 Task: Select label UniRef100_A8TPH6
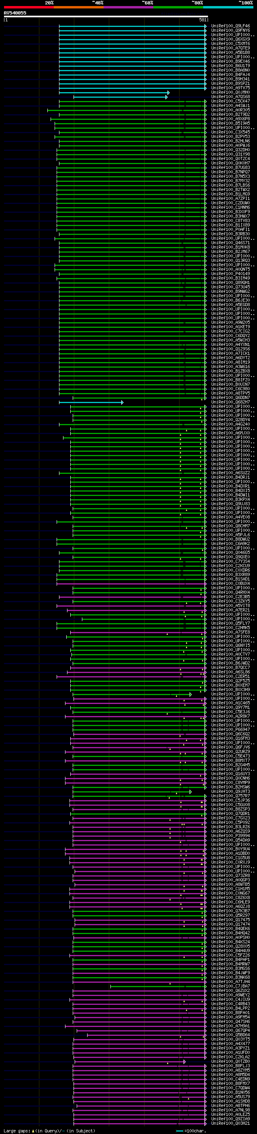point(230,1105)
